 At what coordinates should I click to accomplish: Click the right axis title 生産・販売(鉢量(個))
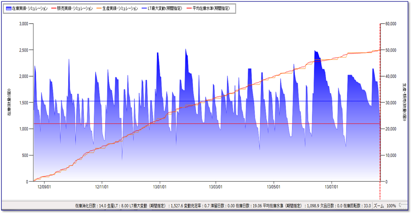pyautogui.click(x=405, y=102)
